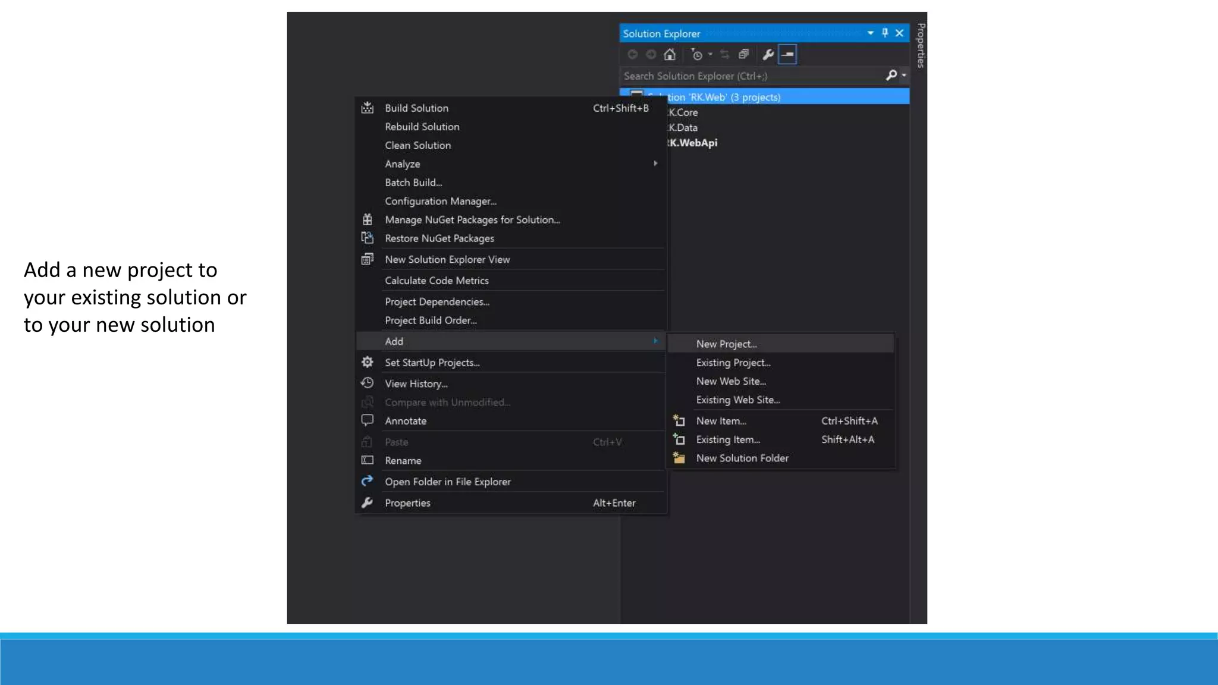Choose New Solution Explorer View
This screenshot has height=685, width=1218.
coord(511,259)
